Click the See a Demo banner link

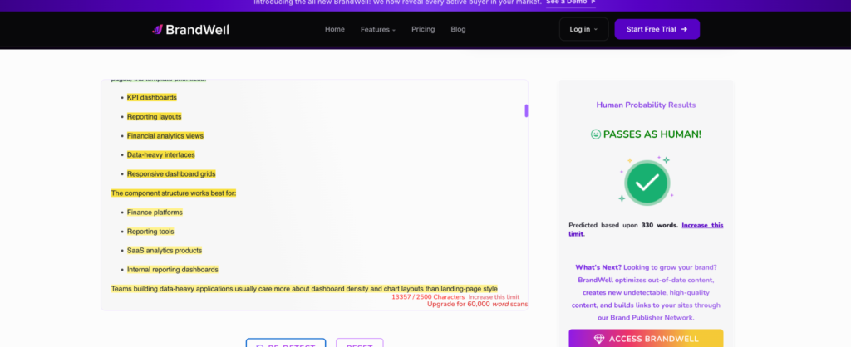[x=570, y=2]
